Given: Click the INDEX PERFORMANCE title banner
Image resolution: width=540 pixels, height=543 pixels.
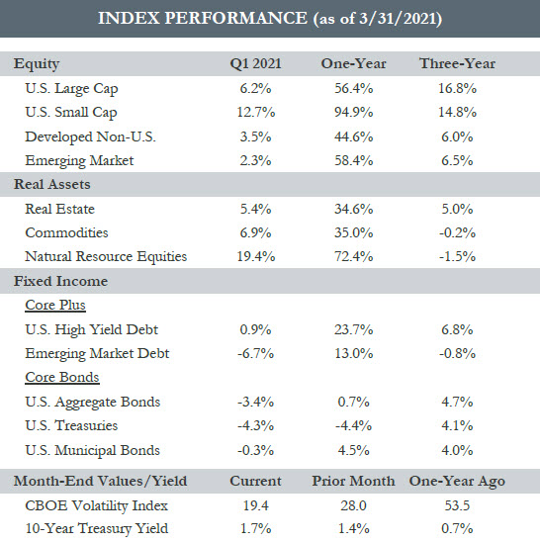Looking at the screenshot, I should pos(270,19).
